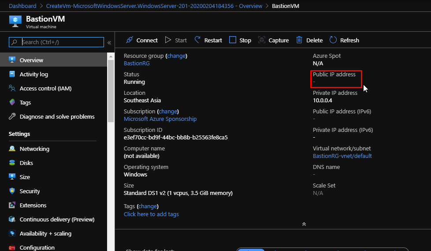Click the Disks icon
The width and height of the screenshot is (431, 251).
point(12,163)
